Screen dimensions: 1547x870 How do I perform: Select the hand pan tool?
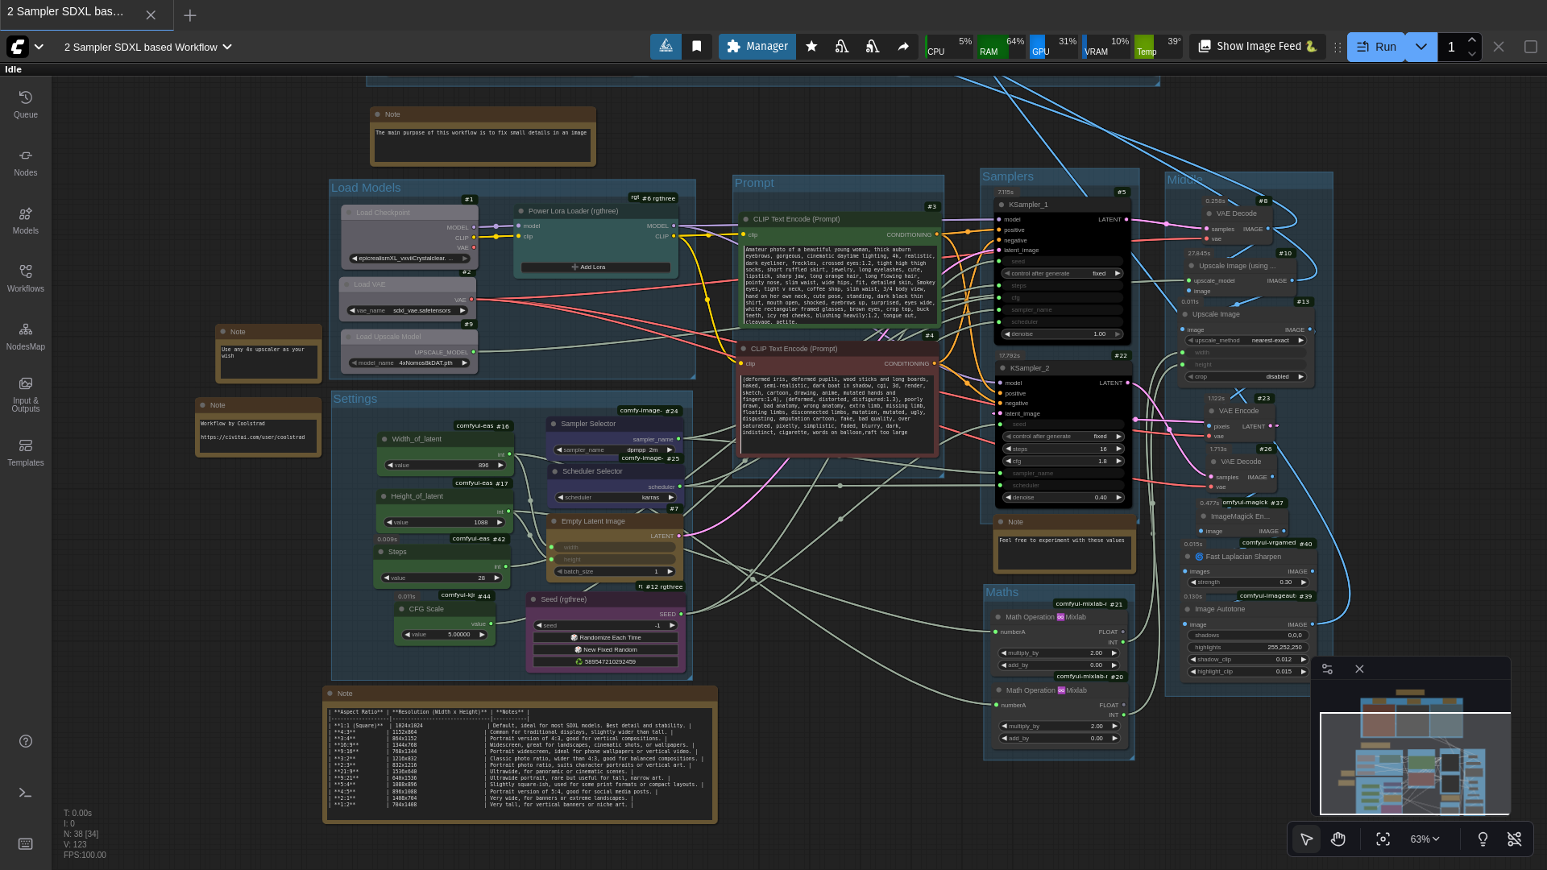(1338, 839)
